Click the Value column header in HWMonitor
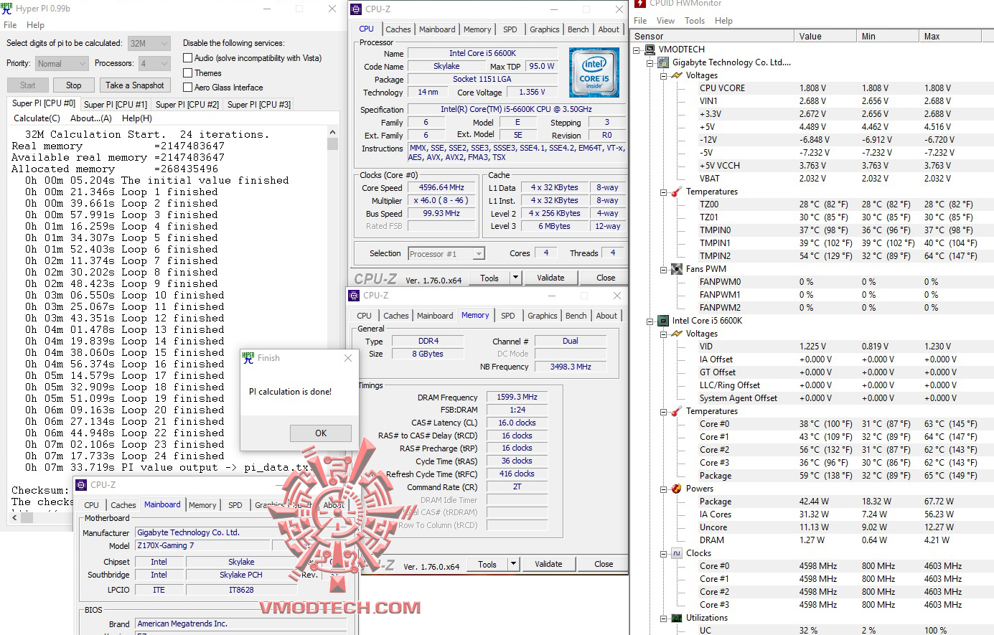This screenshot has width=994, height=635. 824,36
